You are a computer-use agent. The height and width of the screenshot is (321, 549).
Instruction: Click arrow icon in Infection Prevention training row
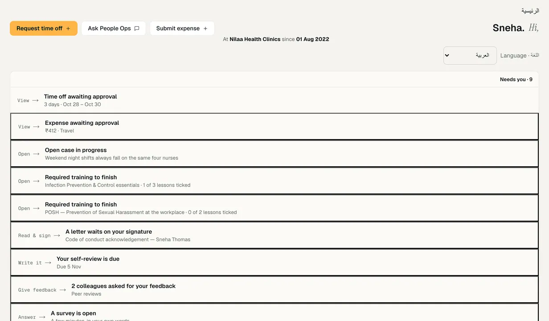tap(36, 181)
